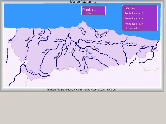The width and height of the screenshot is (166, 124).
Task: Click the Trubia river label
Action: pyautogui.click(x=72, y=51)
